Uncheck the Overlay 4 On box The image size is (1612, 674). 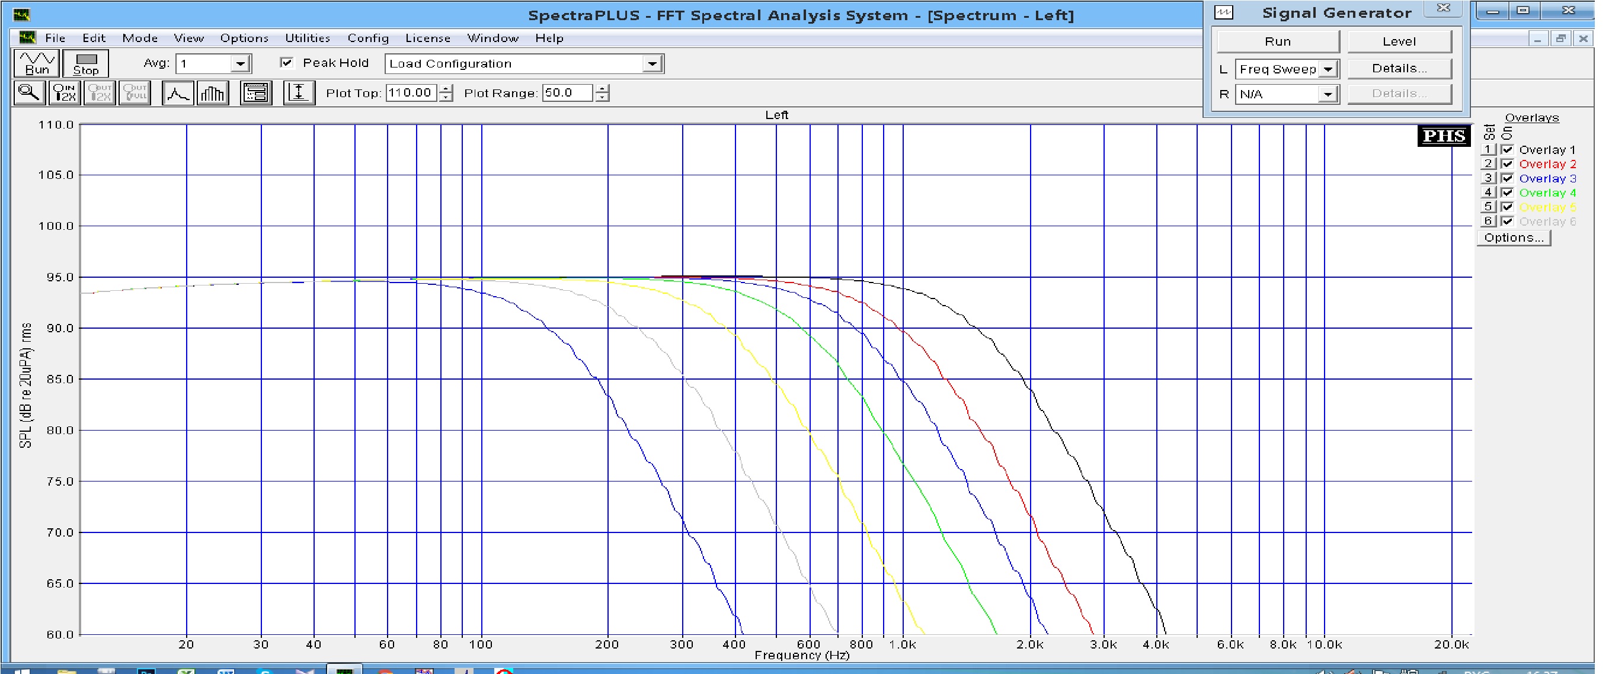coord(1507,192)
